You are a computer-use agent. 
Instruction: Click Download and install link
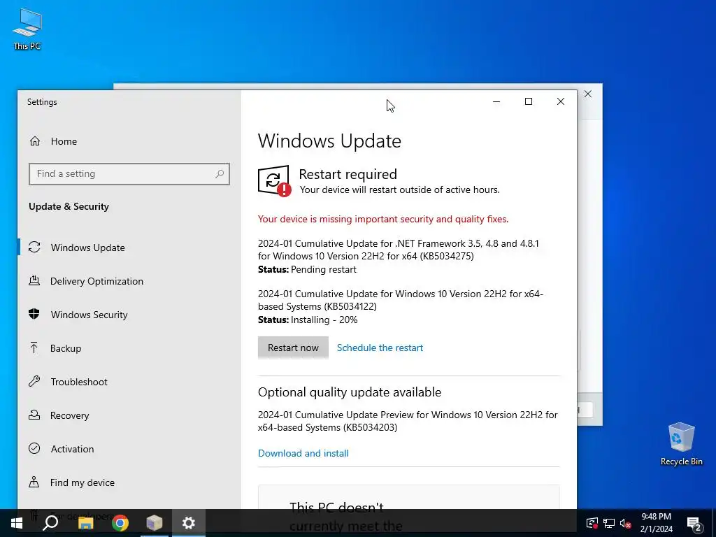pyautogui.click(x=303, y=453)
